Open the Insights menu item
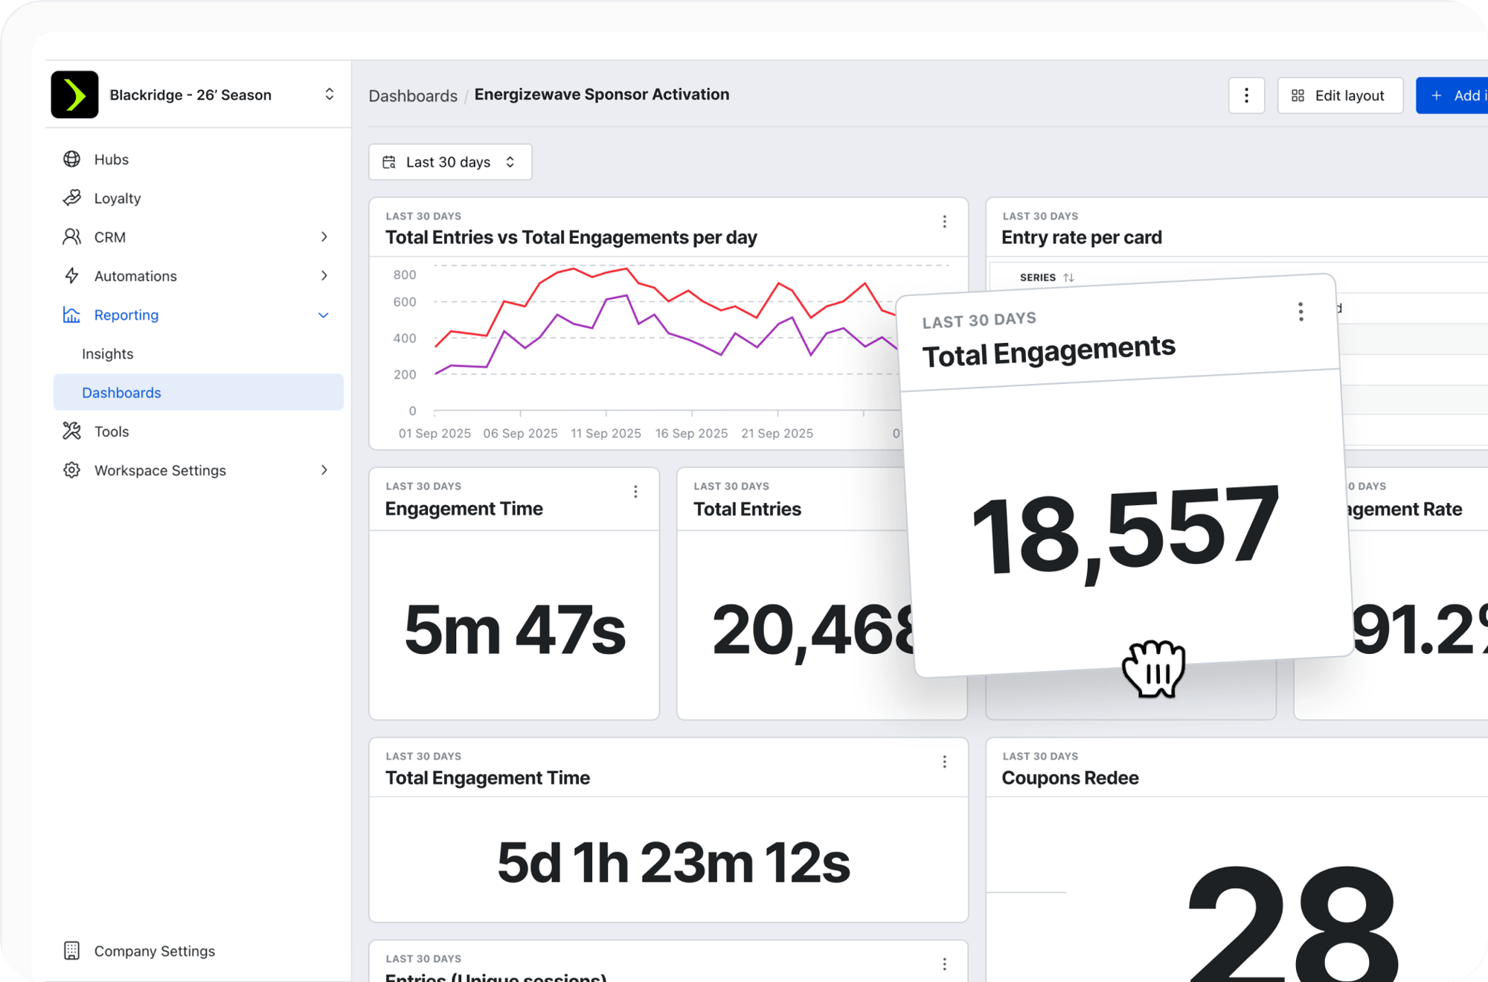The width and height of the screenshot is (1488, 982). pos(107,353)
